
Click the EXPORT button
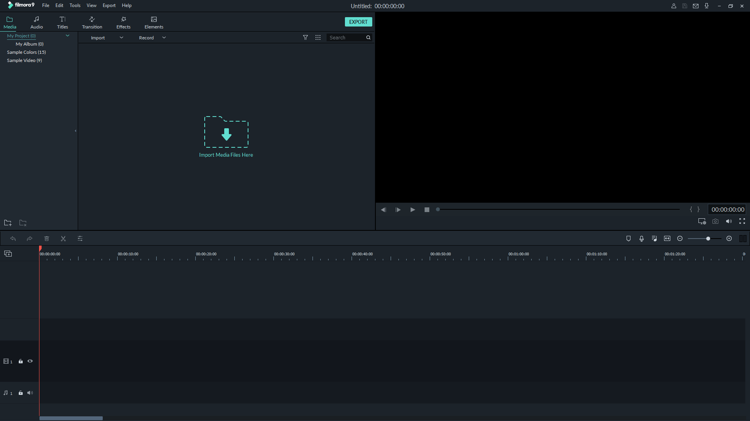tap(358, 22)
